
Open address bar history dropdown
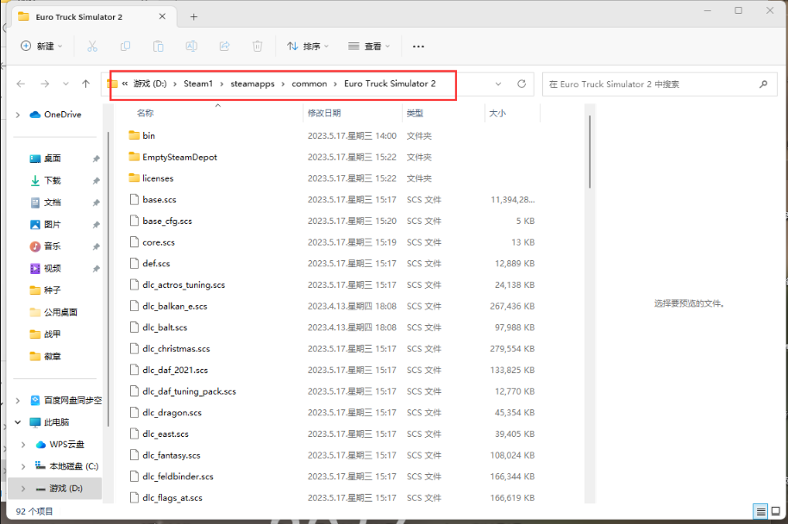click(498, 84)
